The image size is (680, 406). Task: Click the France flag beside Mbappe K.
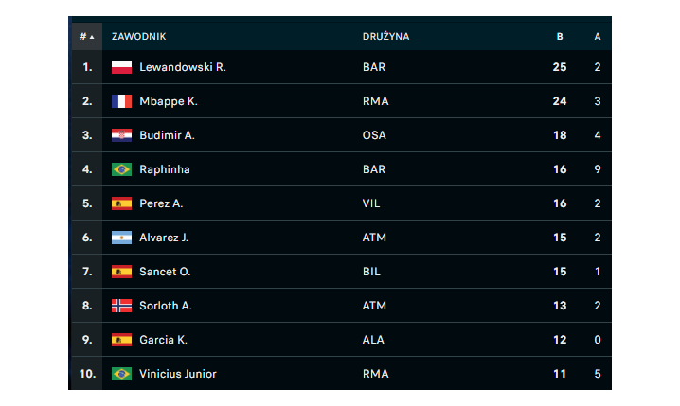click(x=121, y=101)
